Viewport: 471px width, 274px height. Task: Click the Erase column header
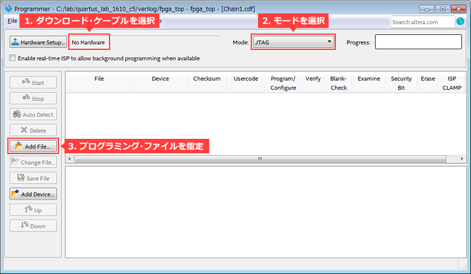coord(428,83)
